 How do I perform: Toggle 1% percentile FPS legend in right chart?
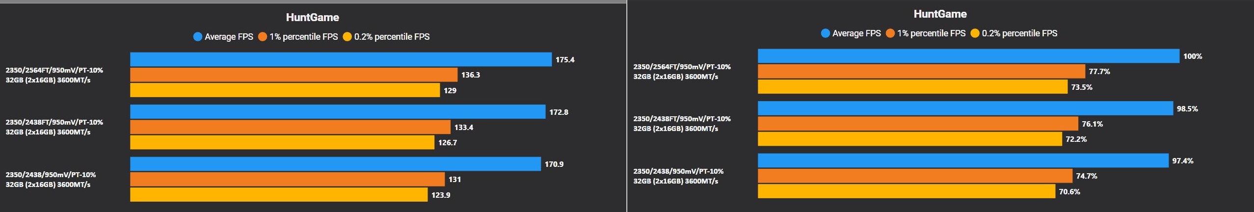[926, 33]
